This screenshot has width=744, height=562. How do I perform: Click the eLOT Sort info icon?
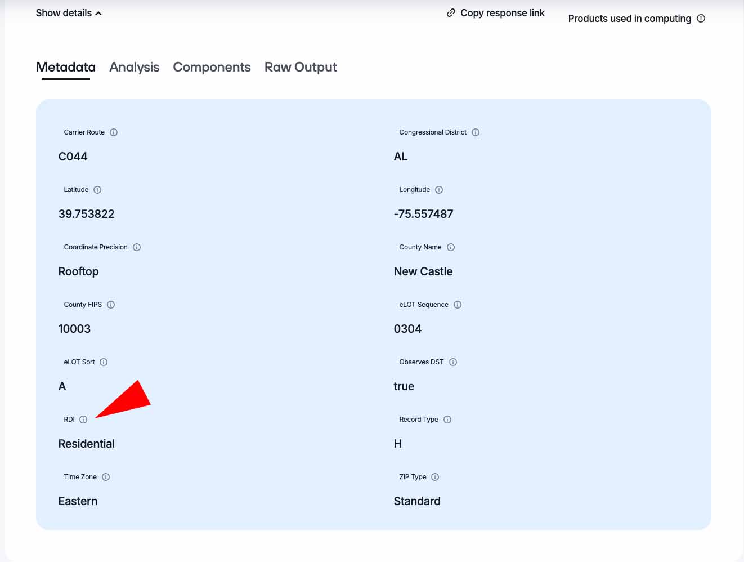[x=104, y=362]
